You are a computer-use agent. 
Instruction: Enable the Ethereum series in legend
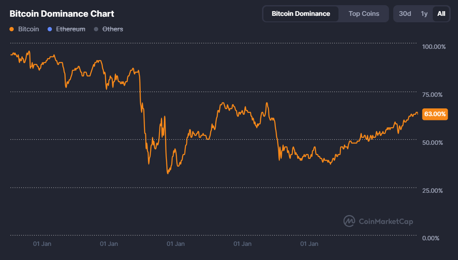pyautogui.click(x=70, y=29)
